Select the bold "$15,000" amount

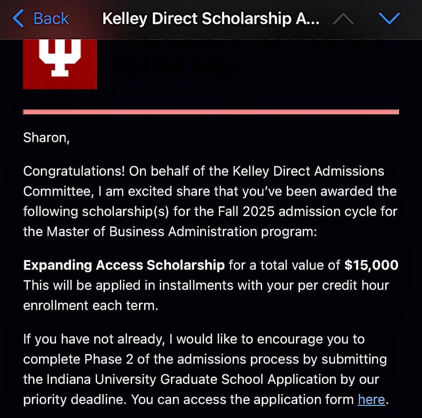pyautogui.click(x=371, y=265)
